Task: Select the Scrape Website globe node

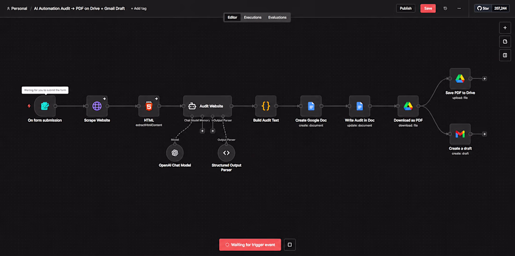Action: click(x=97, y=106)
